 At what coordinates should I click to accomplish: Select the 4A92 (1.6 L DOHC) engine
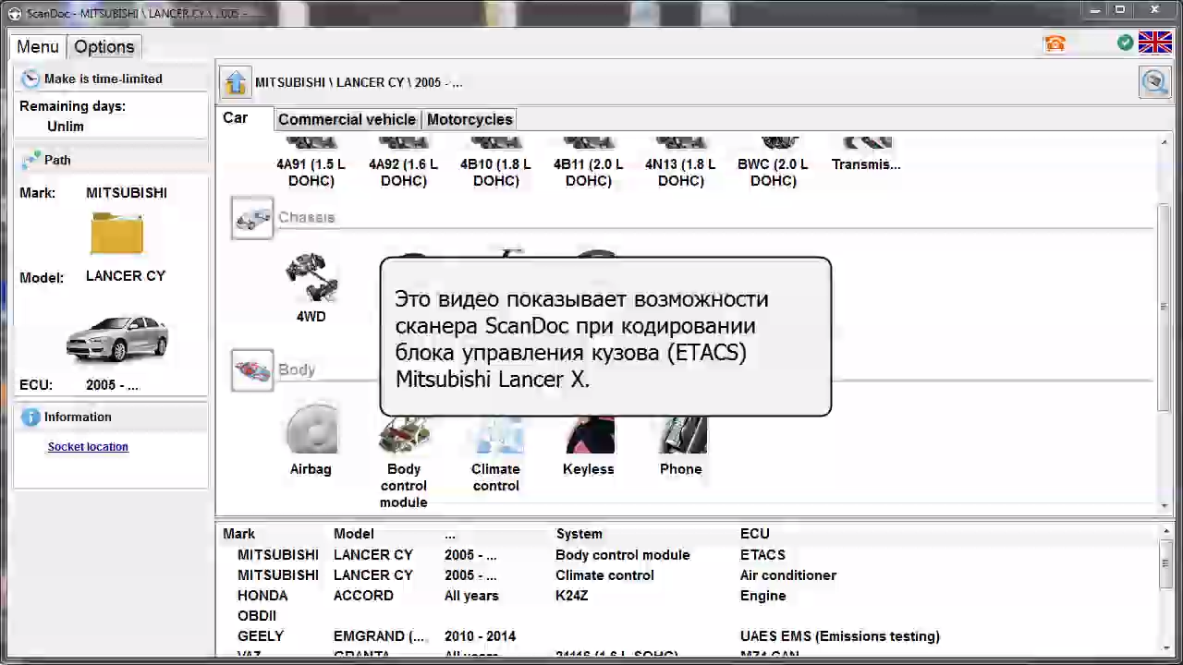click(403, 163)
